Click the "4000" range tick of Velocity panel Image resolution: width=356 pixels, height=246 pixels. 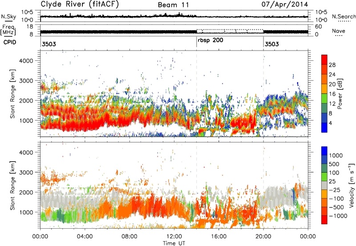coord(26,152)
